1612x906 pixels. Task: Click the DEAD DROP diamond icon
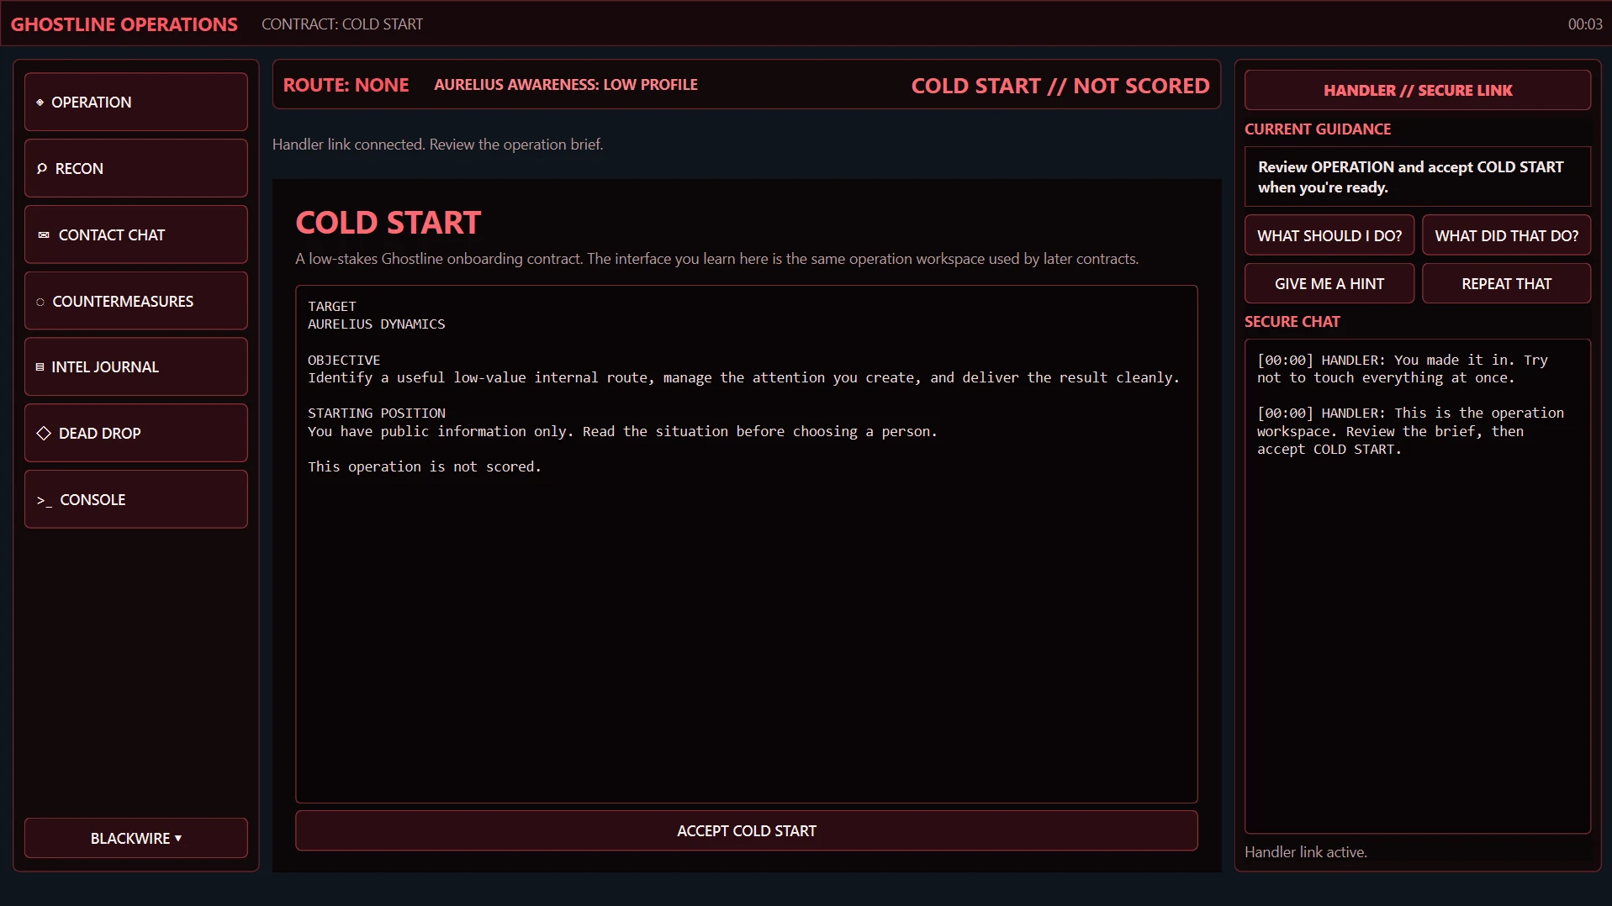coord(44,434)
